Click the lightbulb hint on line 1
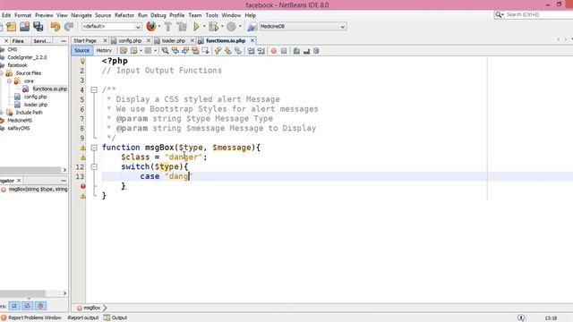Screen dimensions: 573x322 click(82, 61)
